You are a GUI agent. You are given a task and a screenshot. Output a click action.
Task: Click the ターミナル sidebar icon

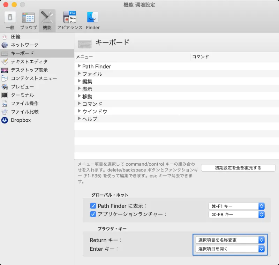pyautogui.click(x=5, y=95)
